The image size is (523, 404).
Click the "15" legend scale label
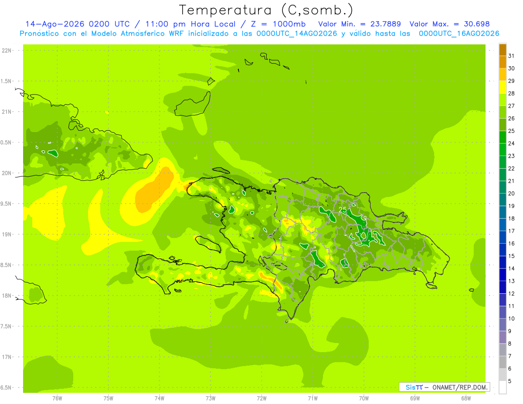pyautogui.click(x=511, y=256)
